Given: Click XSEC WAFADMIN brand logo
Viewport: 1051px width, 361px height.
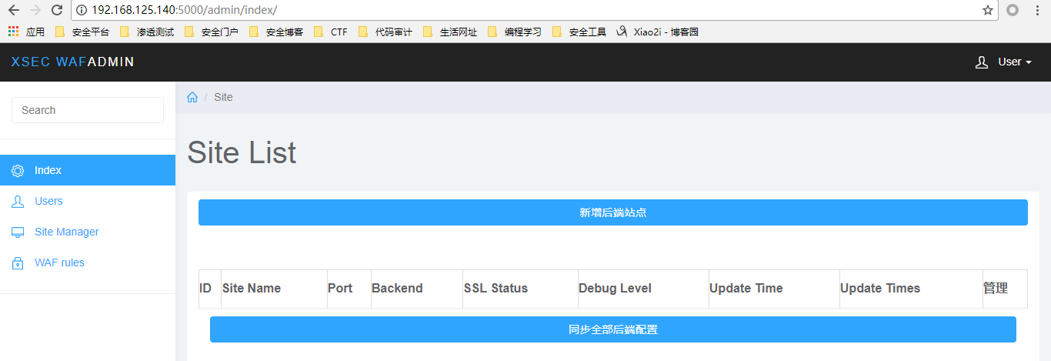Looking at the screenshot, I should [73, 62].
